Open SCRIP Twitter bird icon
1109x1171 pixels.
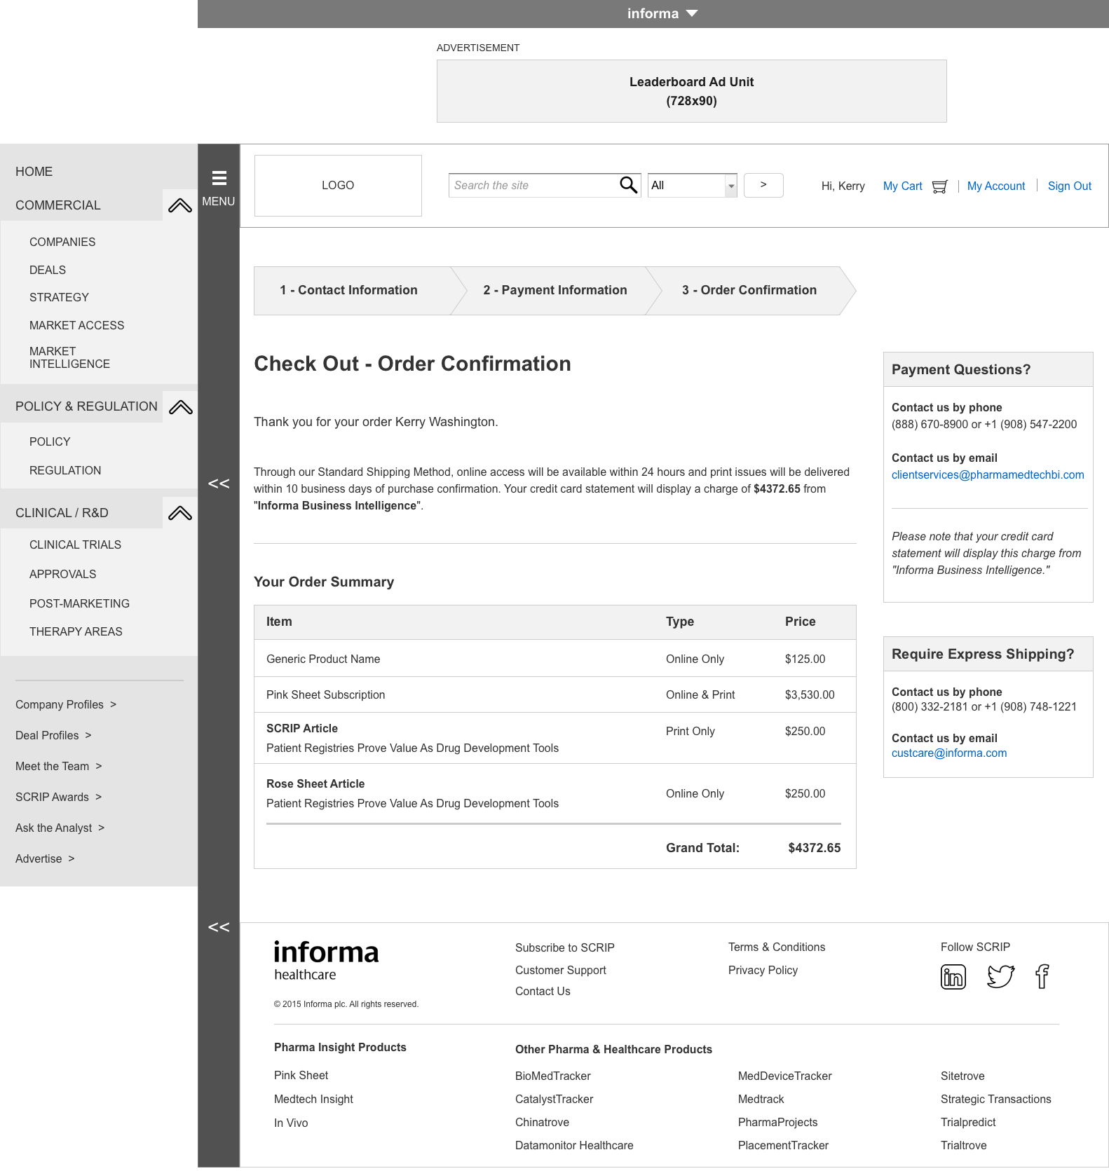[1000, 976]
